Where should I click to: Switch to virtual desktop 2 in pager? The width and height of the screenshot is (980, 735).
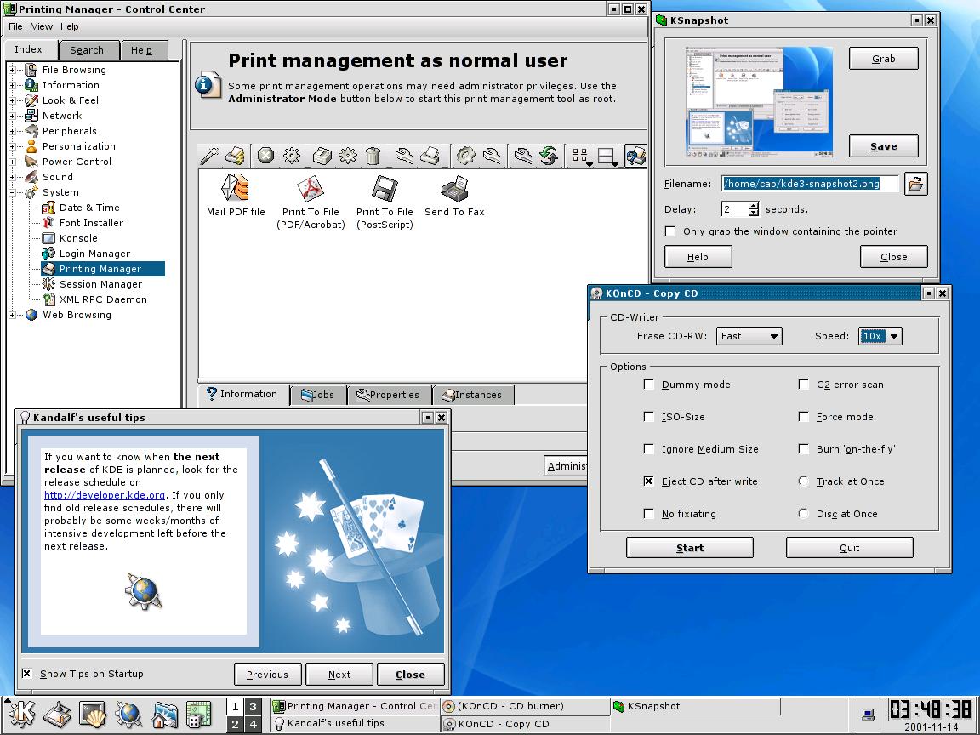[235, 724]
